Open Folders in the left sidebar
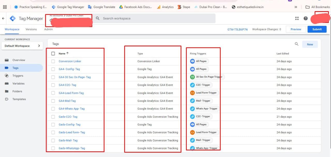331x157 pixels. click(17, 91)
